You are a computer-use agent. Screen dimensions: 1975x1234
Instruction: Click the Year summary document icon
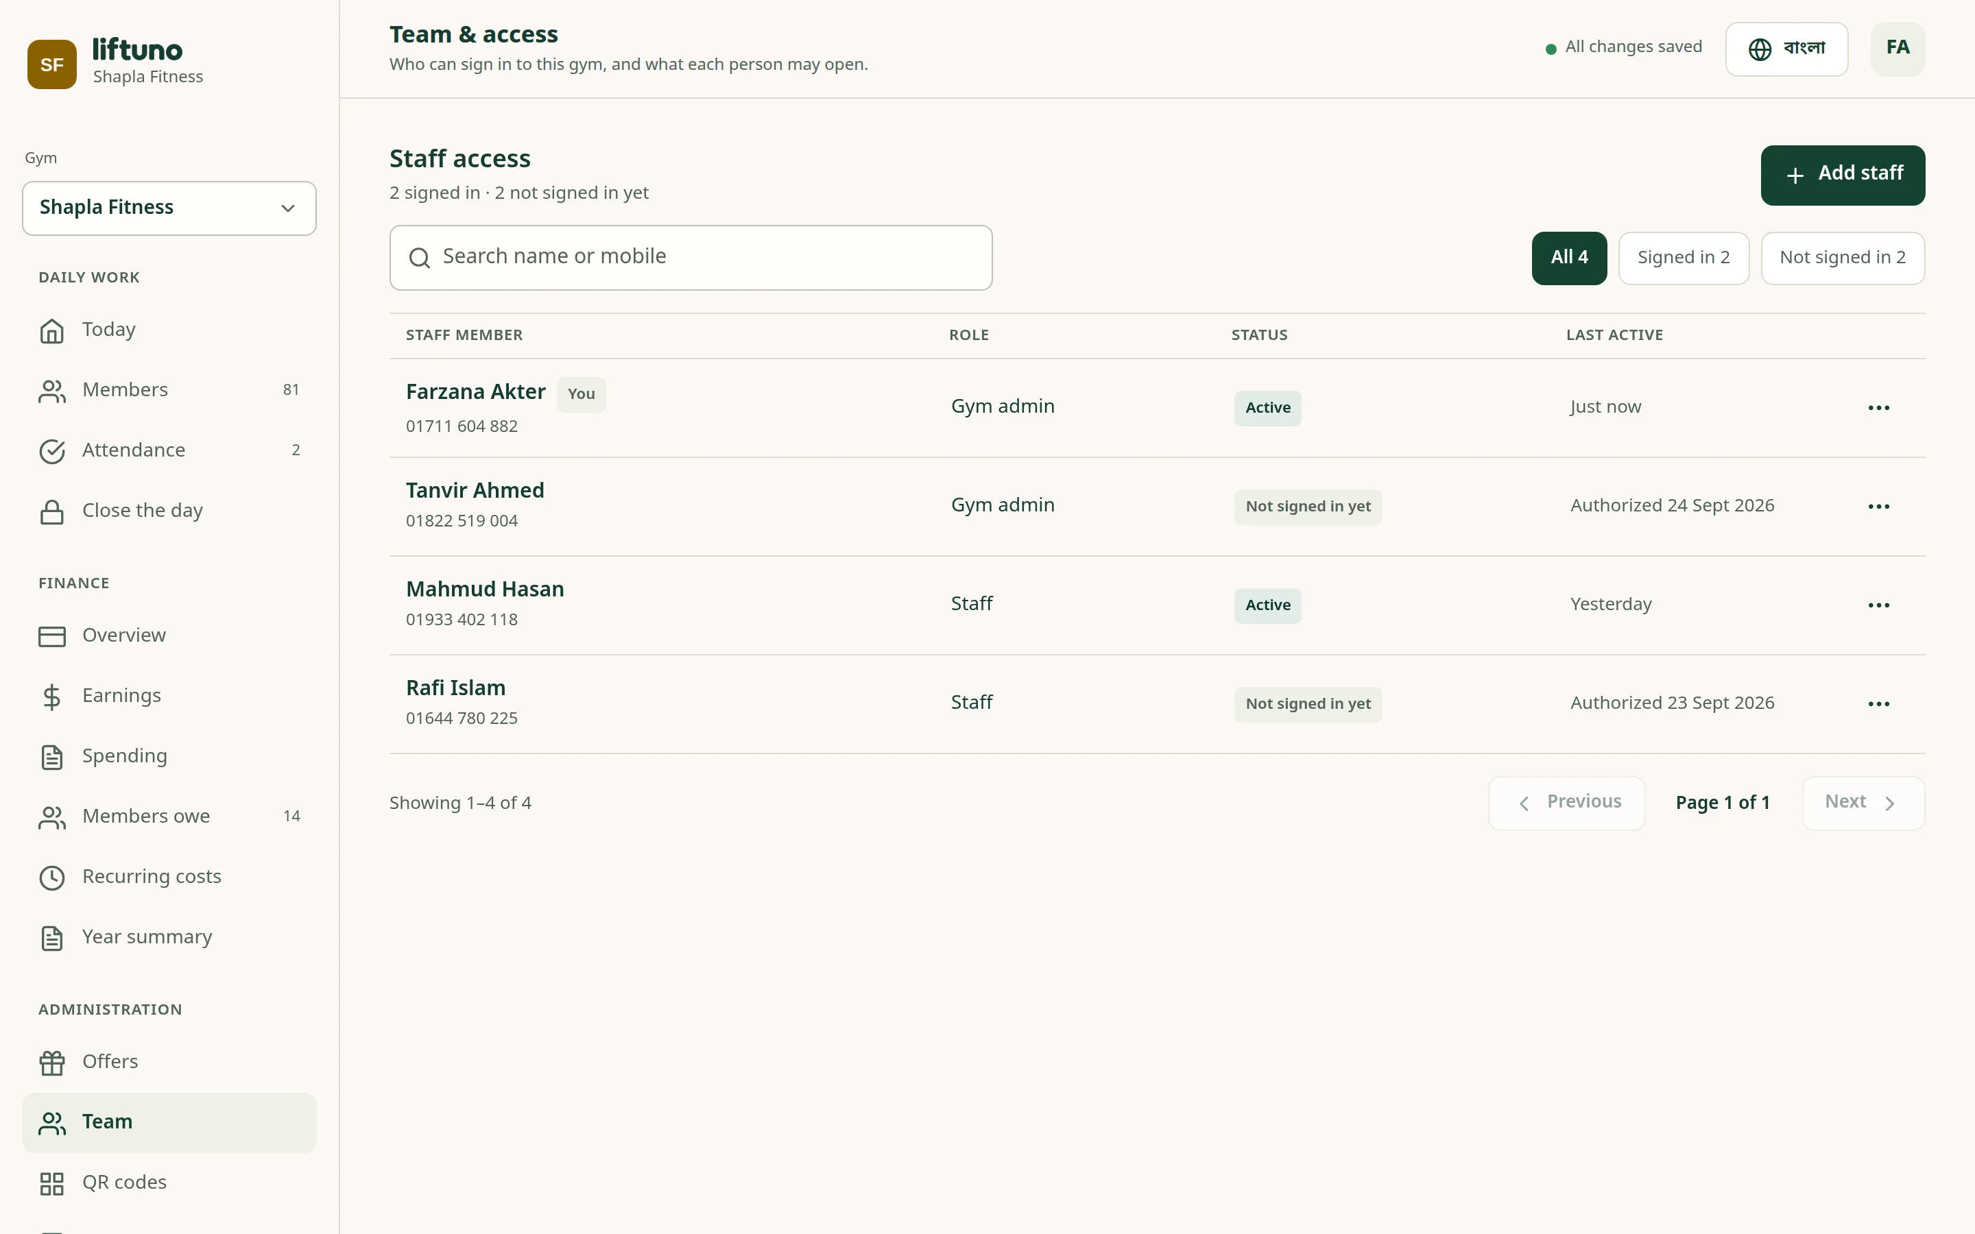coord(51,939)
